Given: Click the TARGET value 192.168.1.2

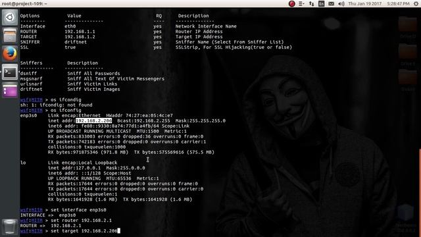Looking at the screenshot, I should click(x=80, y=37).
